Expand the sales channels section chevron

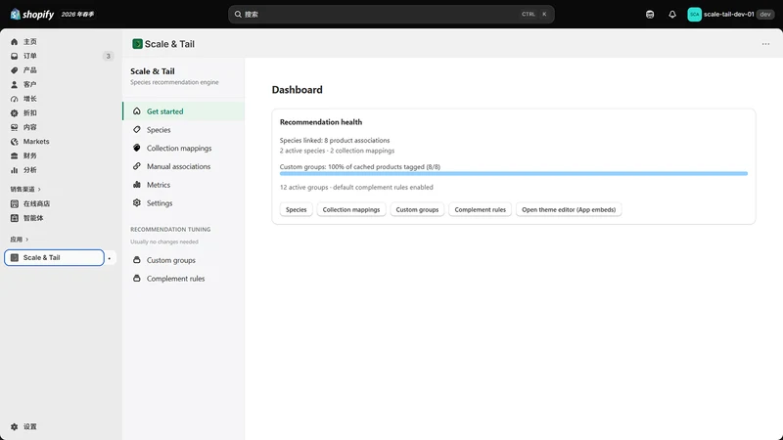tap(39, 189)
